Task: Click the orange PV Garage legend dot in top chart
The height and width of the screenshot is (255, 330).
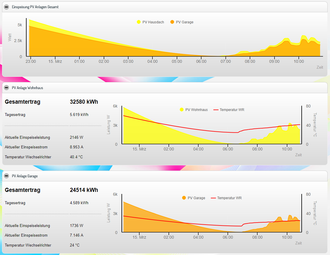Action: (172, 22)
